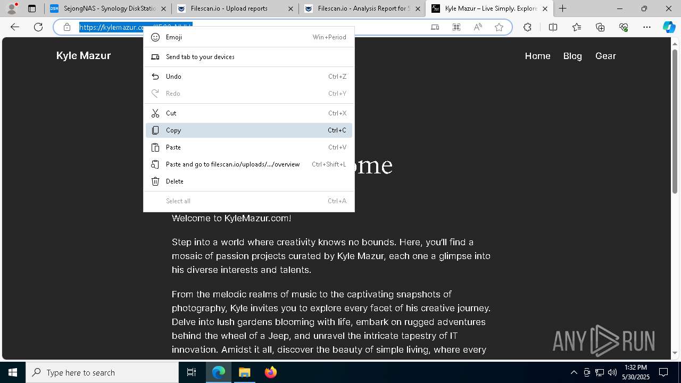Click the scrollbar down arrow
The width and height of the screenshot is (681, 383).
(x=675, y=353)
